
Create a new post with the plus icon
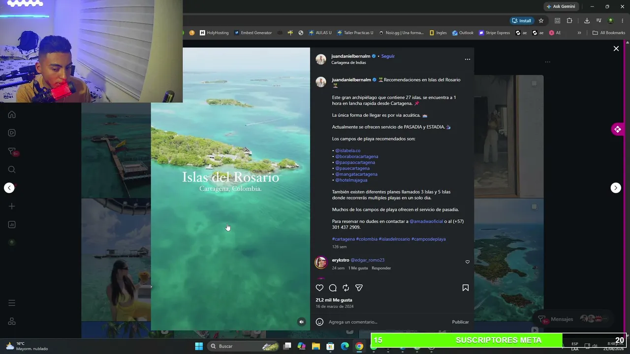(12, 206)
